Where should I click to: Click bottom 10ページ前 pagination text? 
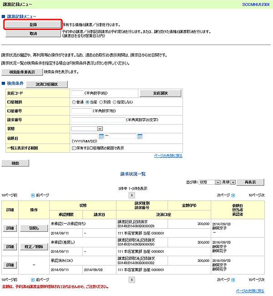pyautogui.click(x=10, y=280)
